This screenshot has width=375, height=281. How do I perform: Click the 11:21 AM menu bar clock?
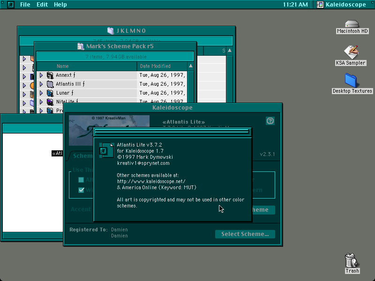click(295, 5)
